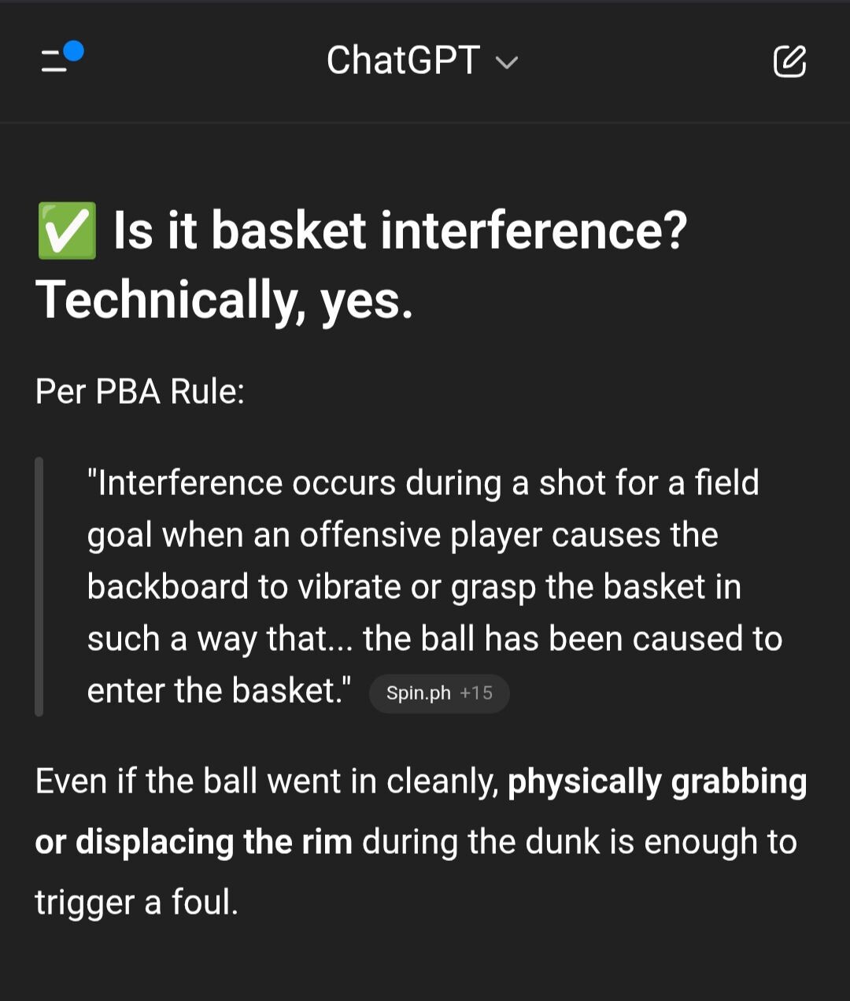
Task: Show the +15 additional sources
Action: (476, 693)
